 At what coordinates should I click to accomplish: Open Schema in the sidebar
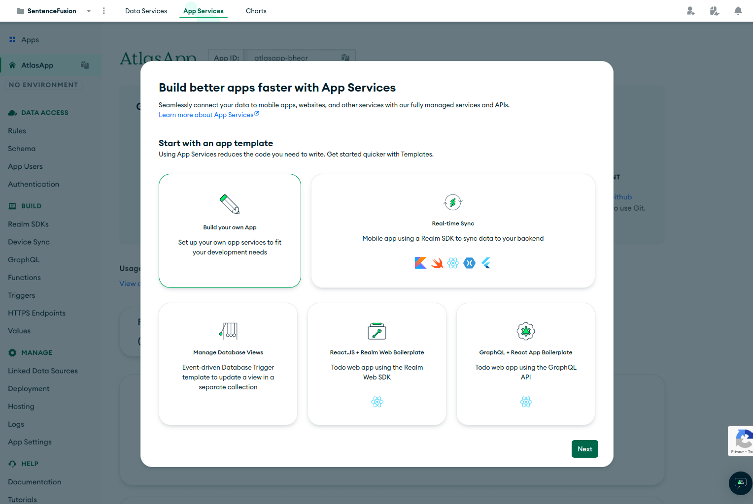22,149
